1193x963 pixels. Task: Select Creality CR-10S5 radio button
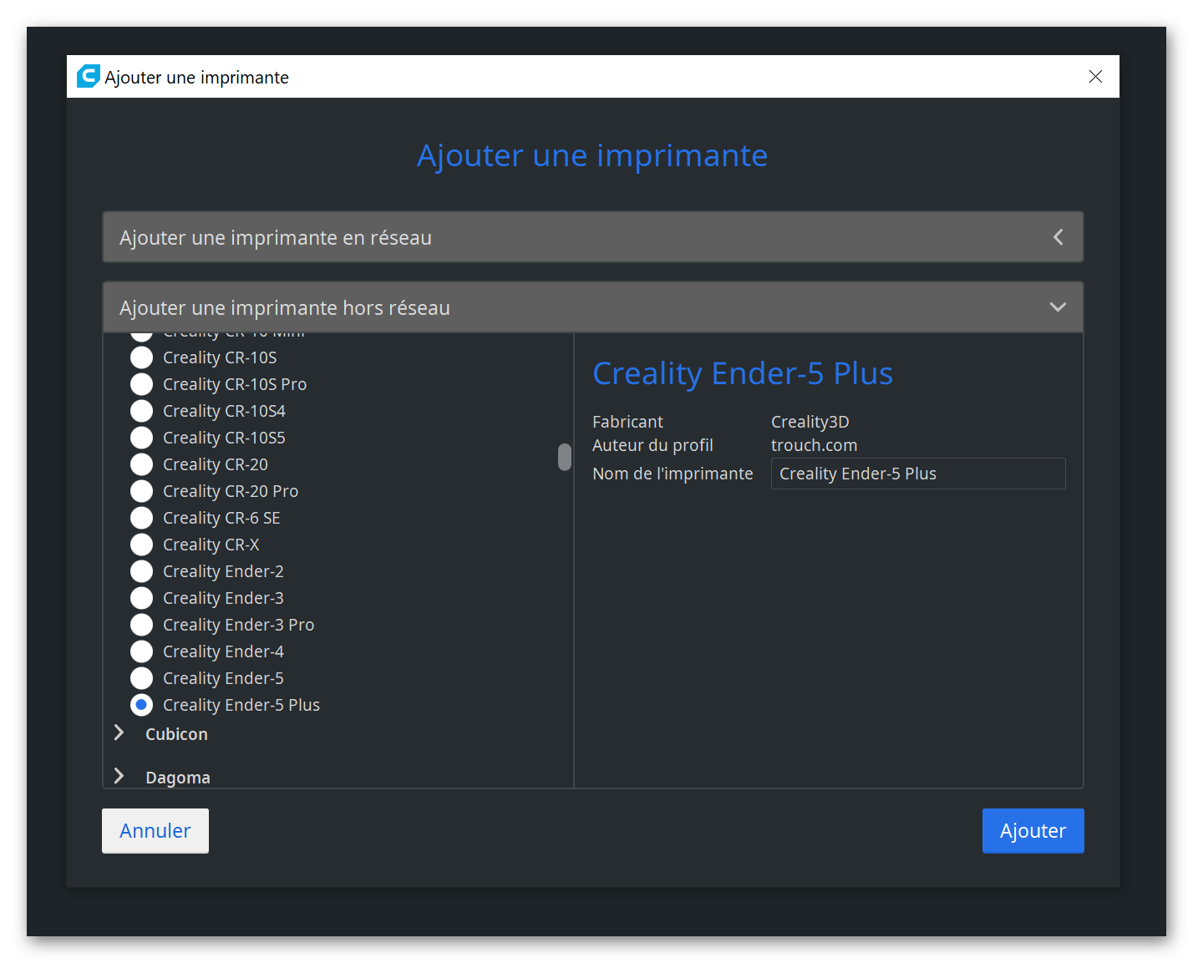(x=141, y=438)
